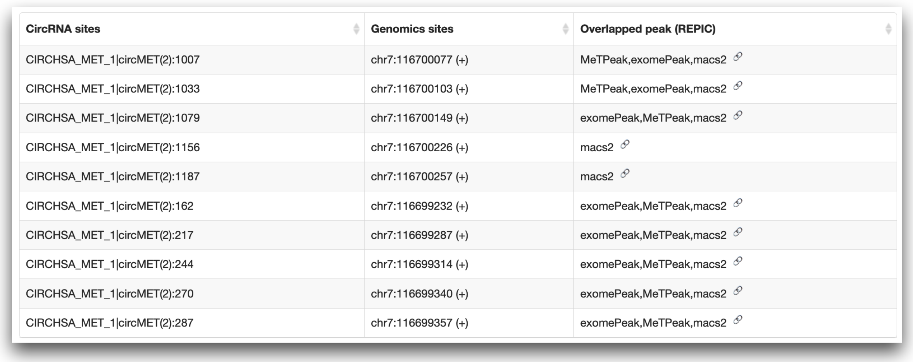Open link icon beside macs2 for circMET(2):1156

pyautogui.click(x=625, y=144)
